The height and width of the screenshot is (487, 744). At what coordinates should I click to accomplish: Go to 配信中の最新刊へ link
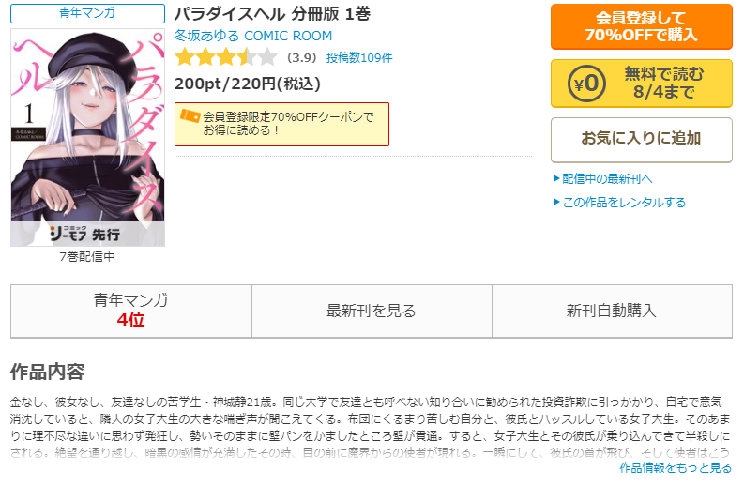point(607,178)
